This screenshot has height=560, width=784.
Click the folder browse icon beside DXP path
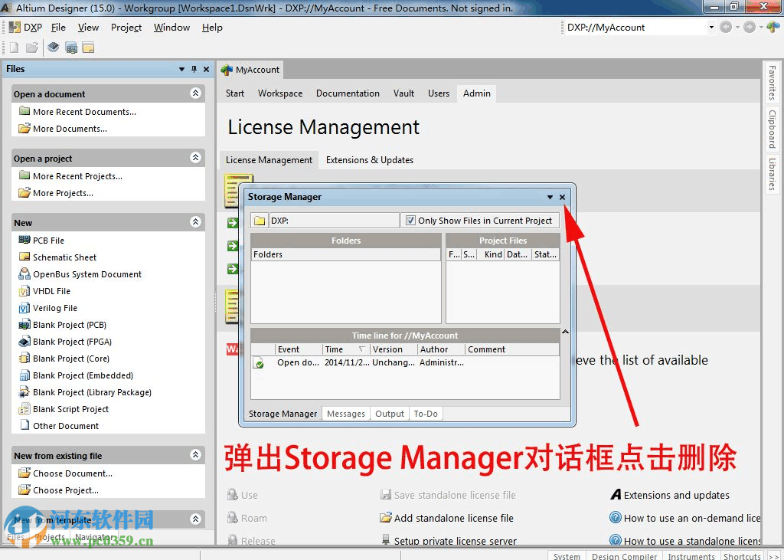pos(259,220)
